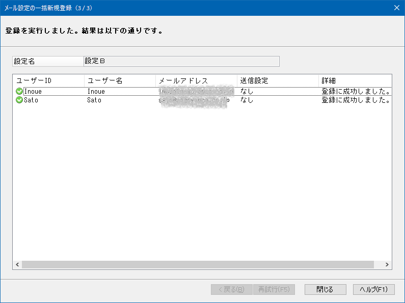Click the green success icon beside Sato
The width and height of the screenshot is (405, 303).
click(19, 100)
